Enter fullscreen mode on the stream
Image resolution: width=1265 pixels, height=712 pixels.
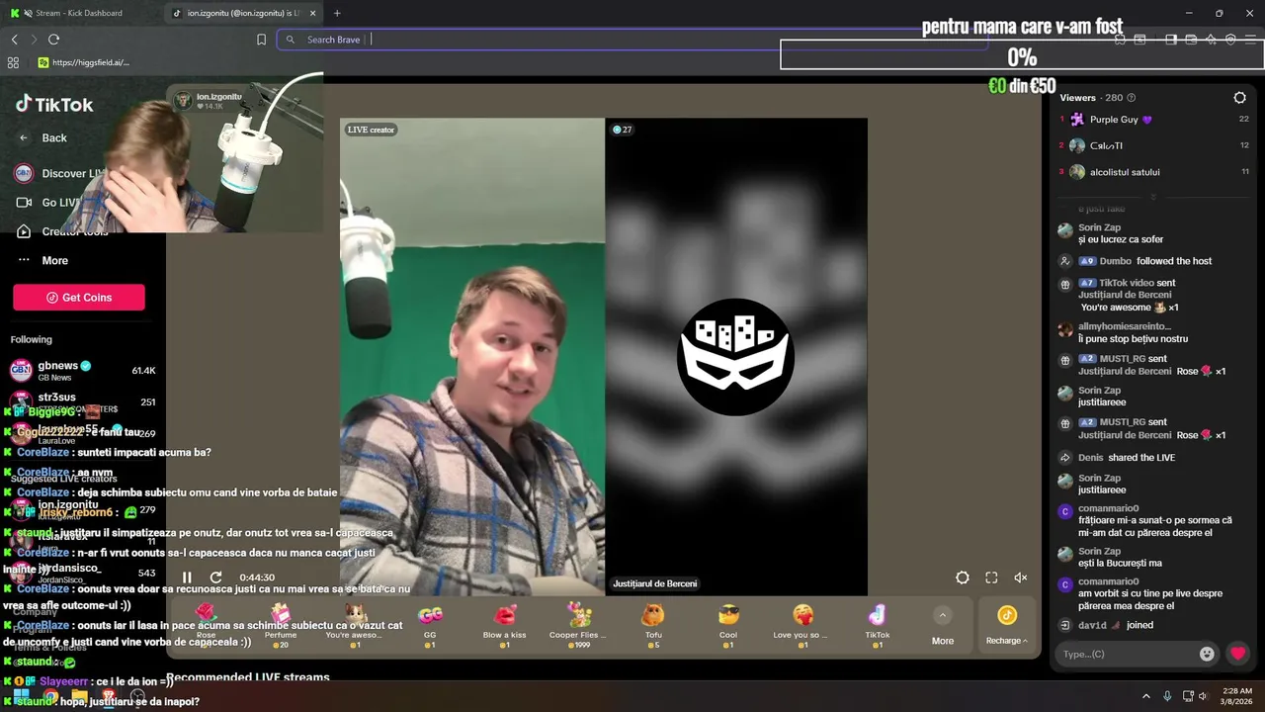click(991, 578)
